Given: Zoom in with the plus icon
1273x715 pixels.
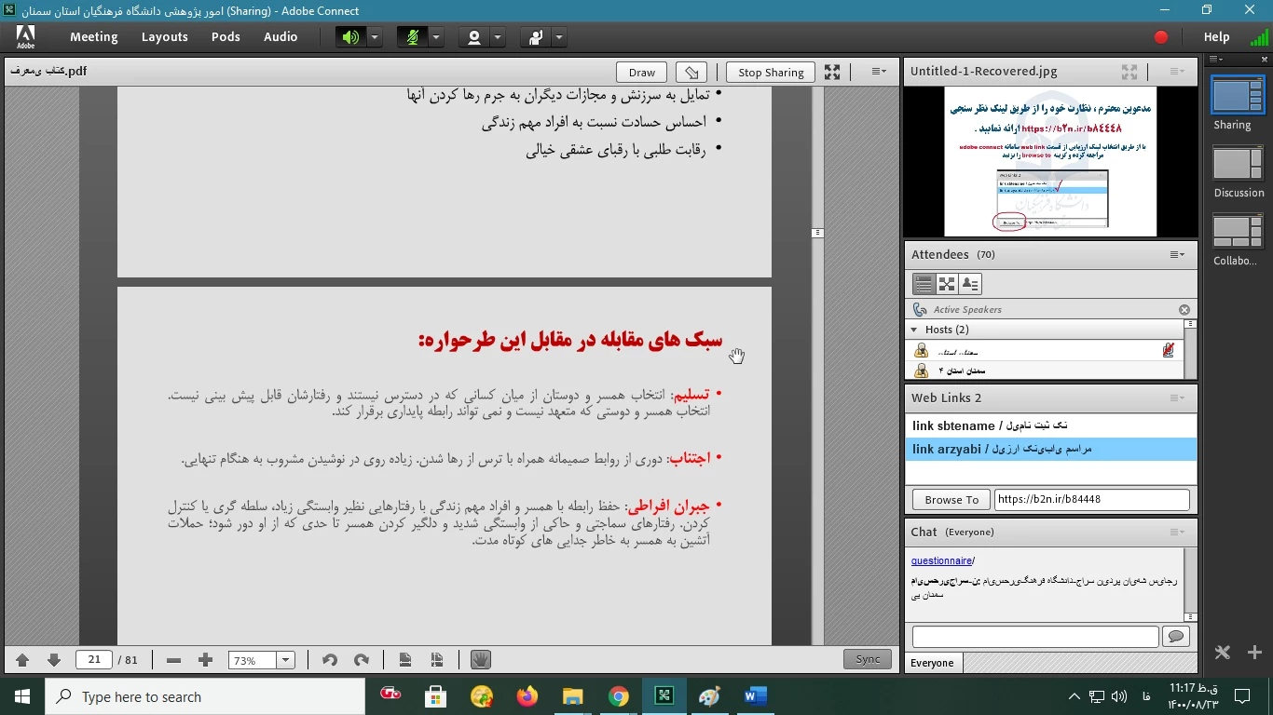Looking at the screenshot, I should 206,660.
